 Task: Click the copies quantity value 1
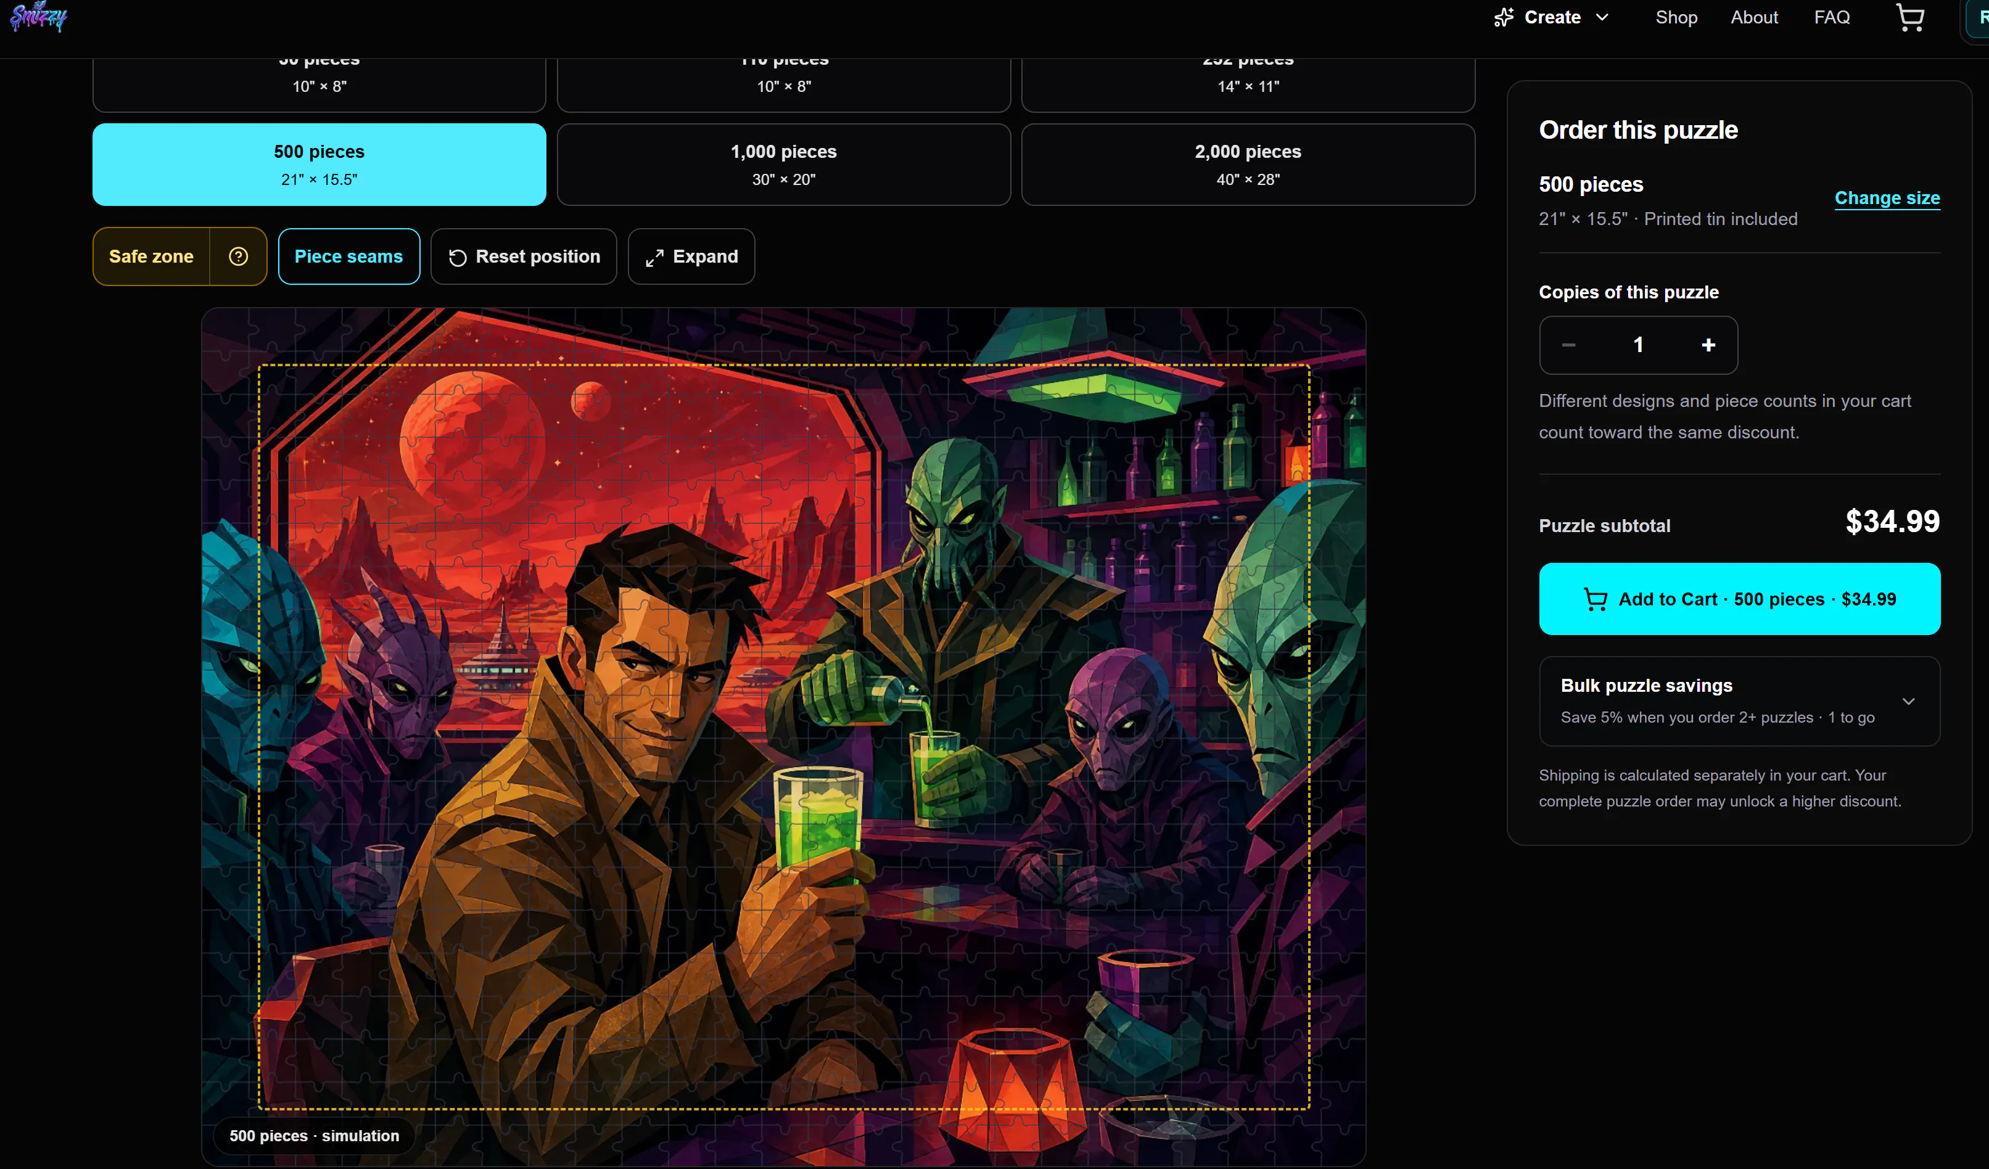click(1638, 345)
